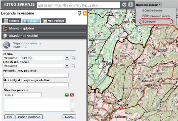Image resolution: width=178 pixels, height=121 pixels.
Task: Expand the MORAVSKE TOPLICE dropdown
Action: point(67,58)
